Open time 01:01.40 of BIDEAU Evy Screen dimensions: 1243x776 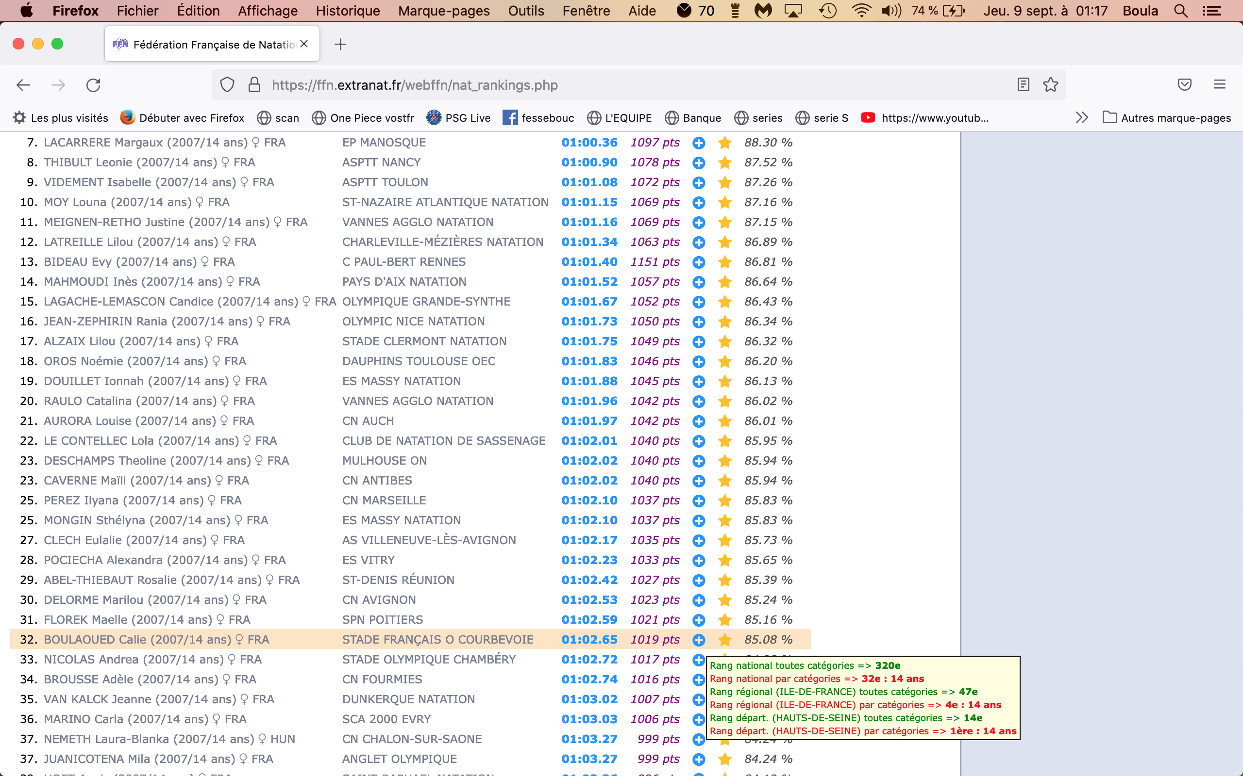(x=589, y=262)
